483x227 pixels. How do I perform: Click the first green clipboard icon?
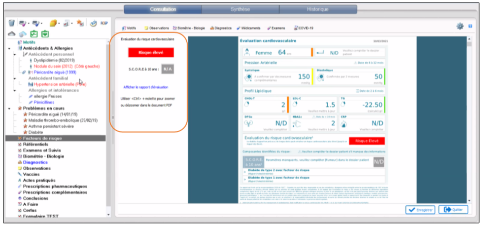[34, 34]
